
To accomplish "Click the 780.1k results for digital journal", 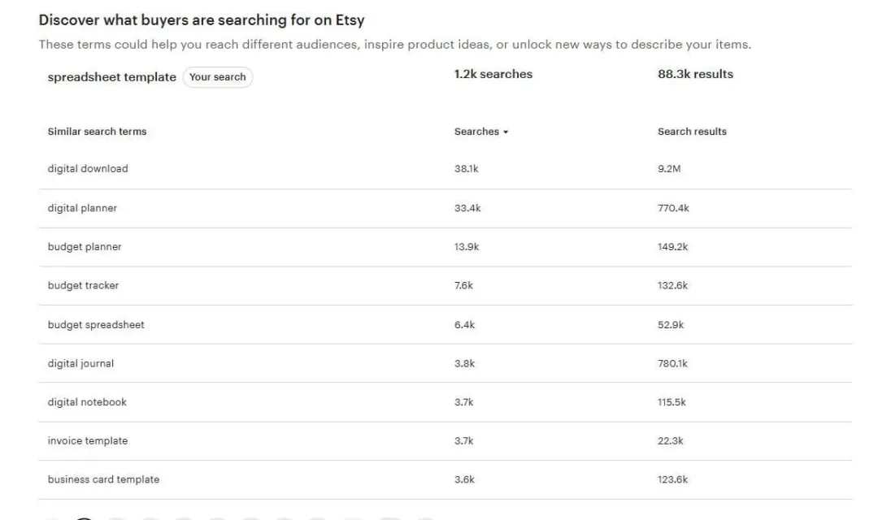I will pos(672,363).
